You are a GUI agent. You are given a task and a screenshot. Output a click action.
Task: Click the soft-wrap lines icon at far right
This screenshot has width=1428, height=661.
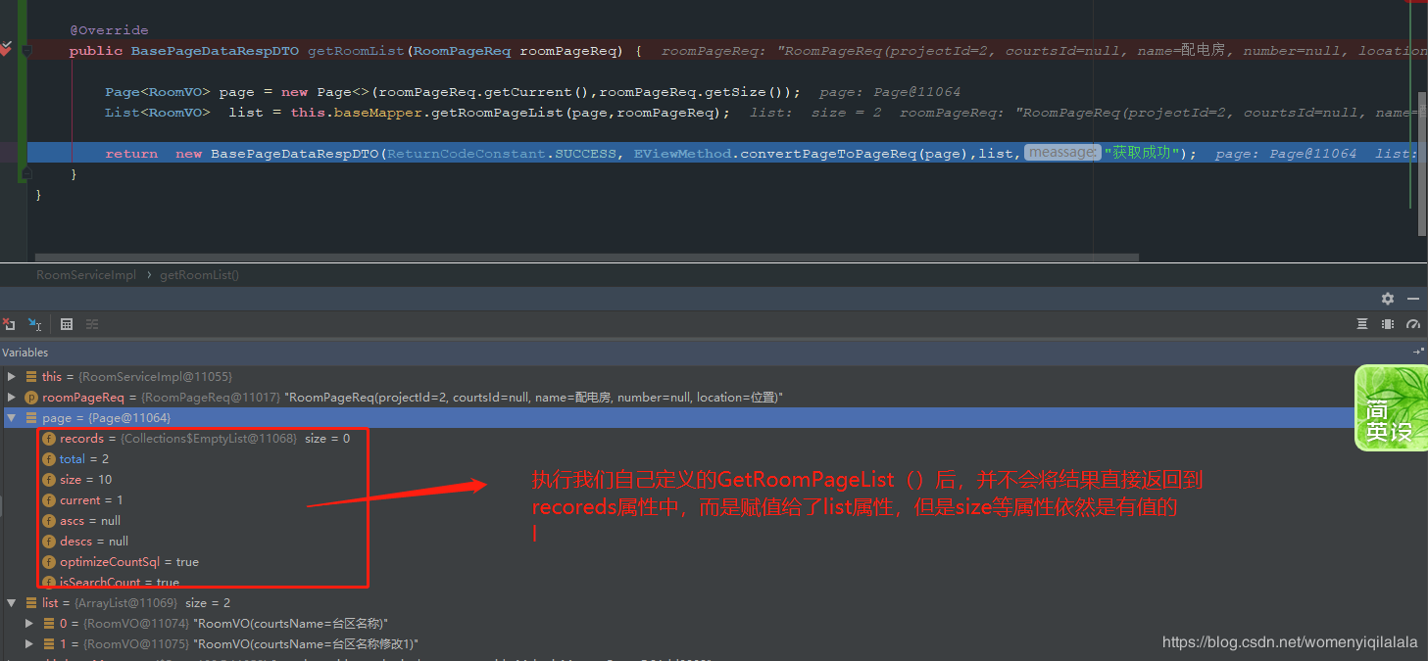click(x=1362, y=323)
